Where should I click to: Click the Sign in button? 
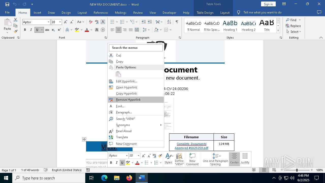point(268,4)
